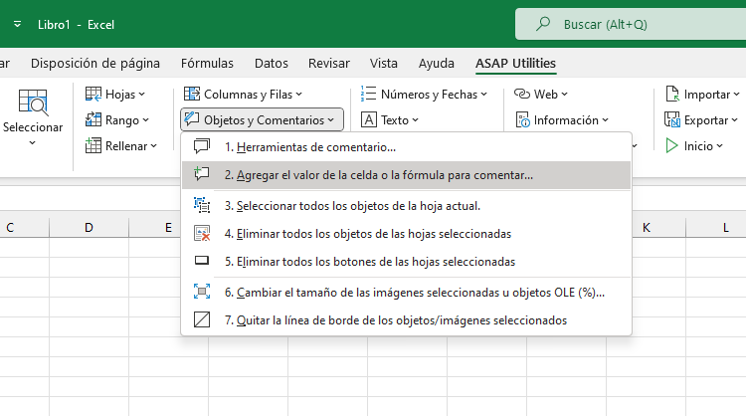Expand the Seleccionar dropdown arrow

pos(33,142)
